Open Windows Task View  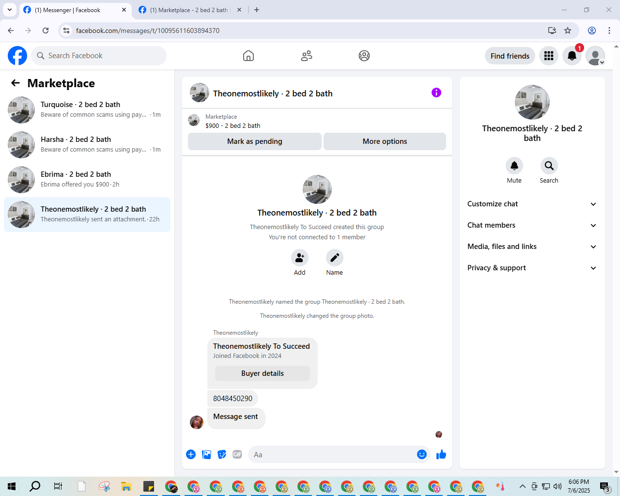(58, 486)
